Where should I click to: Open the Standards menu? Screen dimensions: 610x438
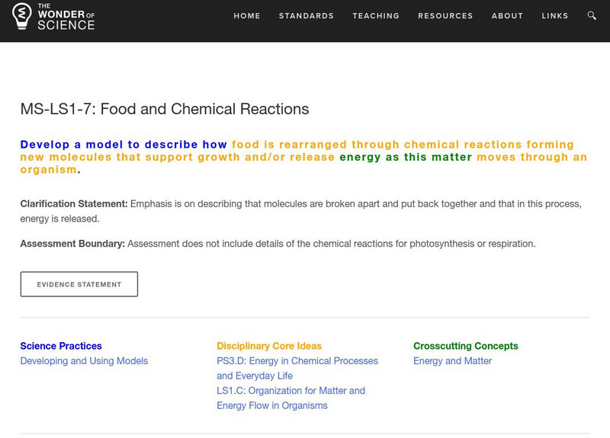[307, 16]
